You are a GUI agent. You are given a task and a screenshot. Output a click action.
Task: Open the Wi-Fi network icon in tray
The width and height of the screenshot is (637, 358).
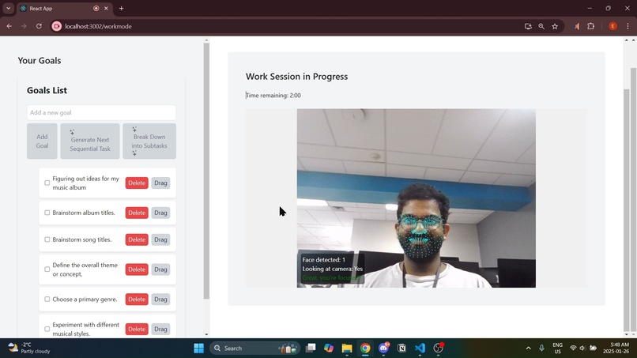tap(573, 348)
